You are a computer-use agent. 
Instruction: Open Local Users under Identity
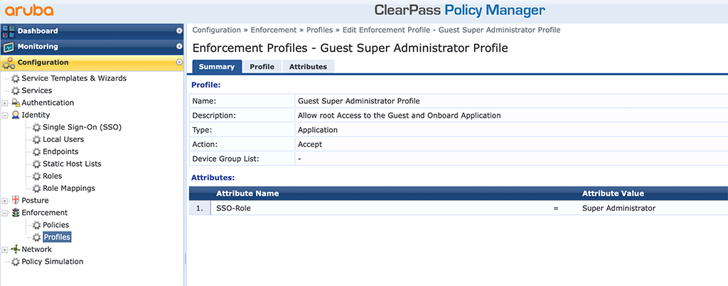(63, 139)
